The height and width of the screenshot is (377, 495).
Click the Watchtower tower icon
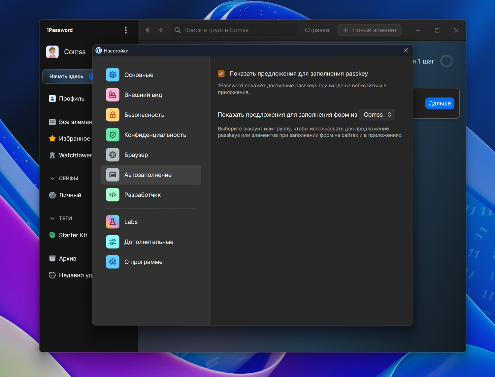(52, 155)
